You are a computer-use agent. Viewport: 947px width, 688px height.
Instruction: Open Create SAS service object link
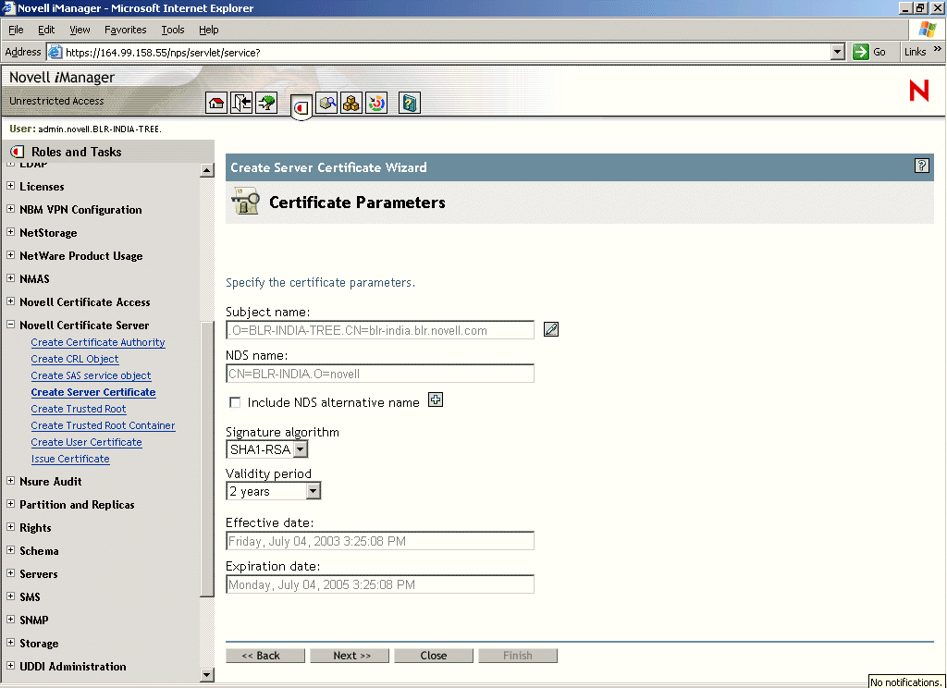coord(92,375)
